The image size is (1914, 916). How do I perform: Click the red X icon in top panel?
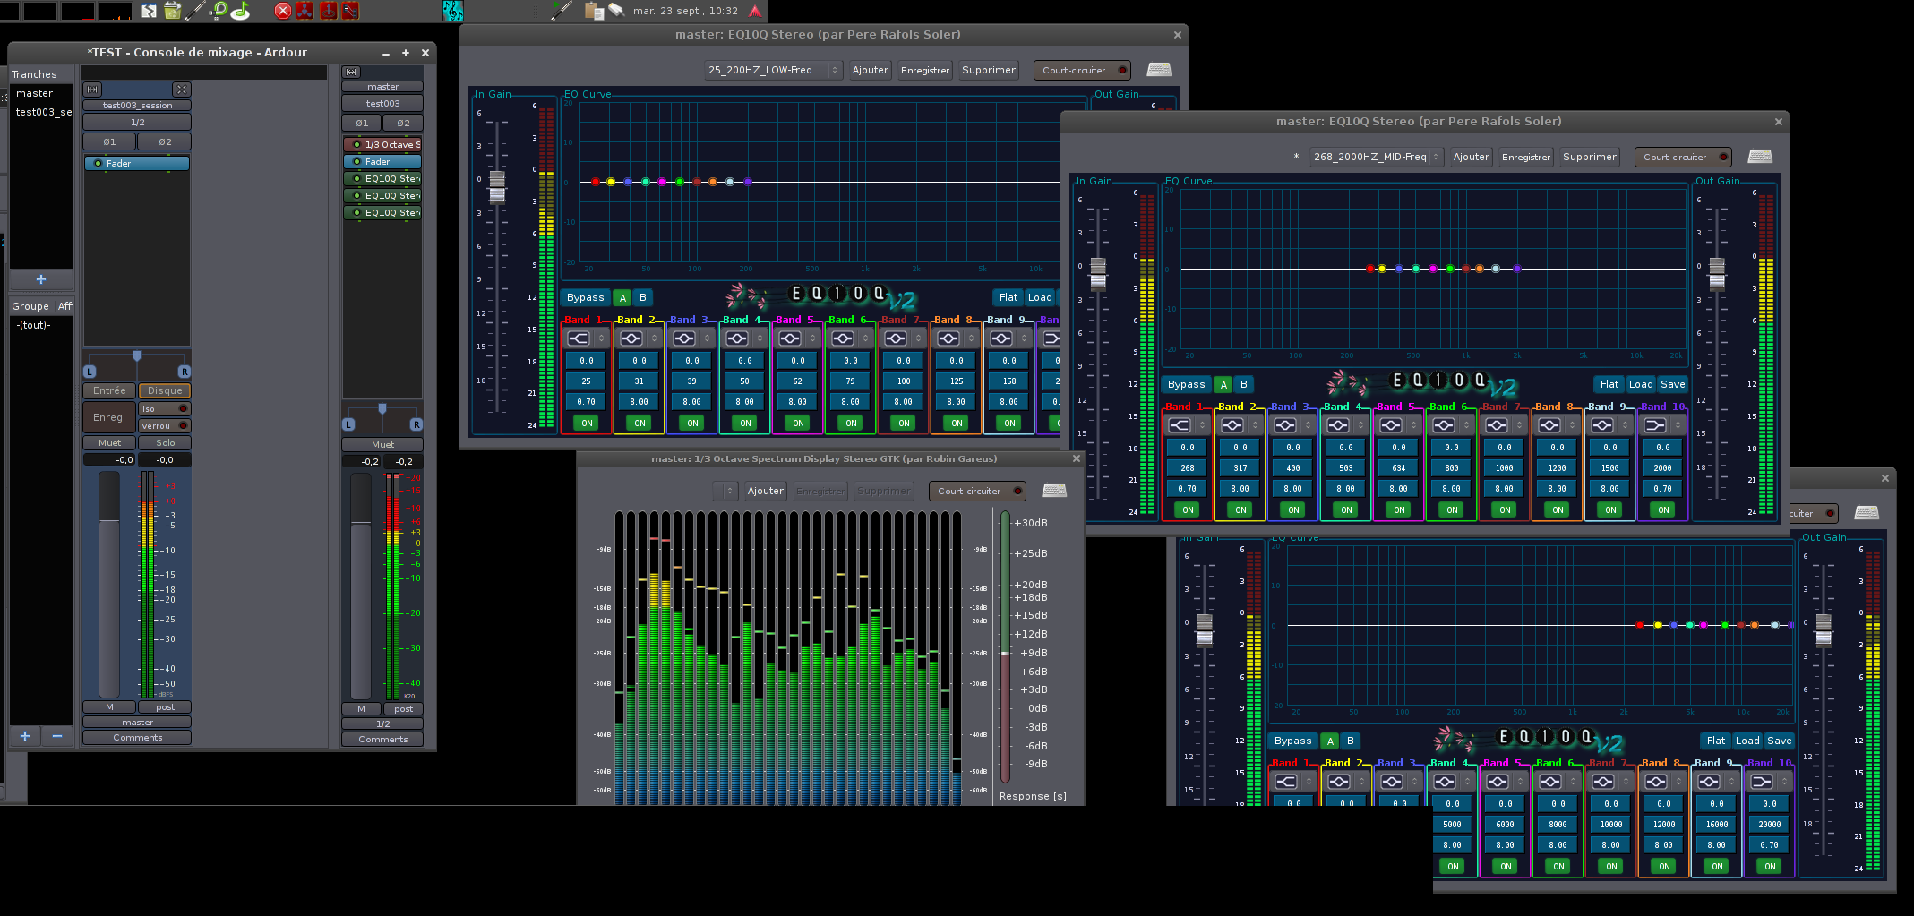282,11
